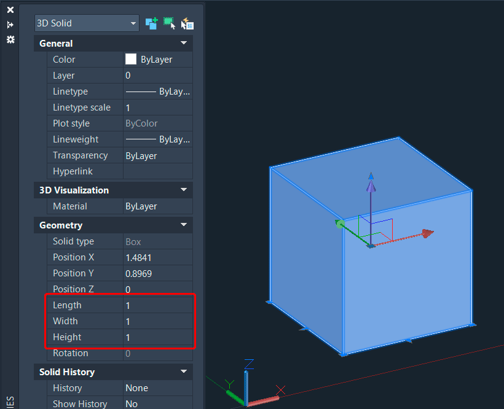504x409 pixels.
Task: Click the red X-axis gizmo arrow
Action: [x=427, y=233]
